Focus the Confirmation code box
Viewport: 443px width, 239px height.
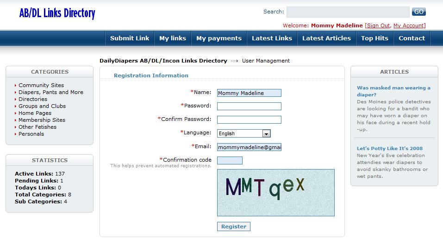click(230, 160)
